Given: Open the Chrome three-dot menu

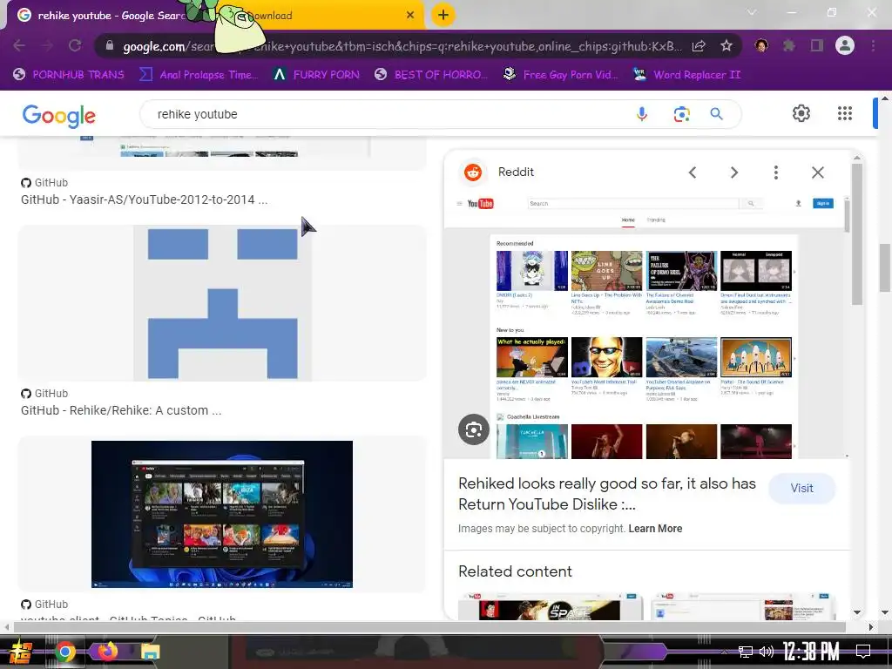Looking at the screenshot, I should 873,45.
